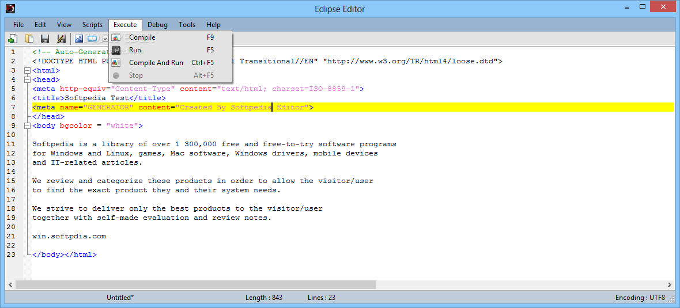
Task: Click the blue button-shaped toolbar icon
Action: [x=92, y=39]
